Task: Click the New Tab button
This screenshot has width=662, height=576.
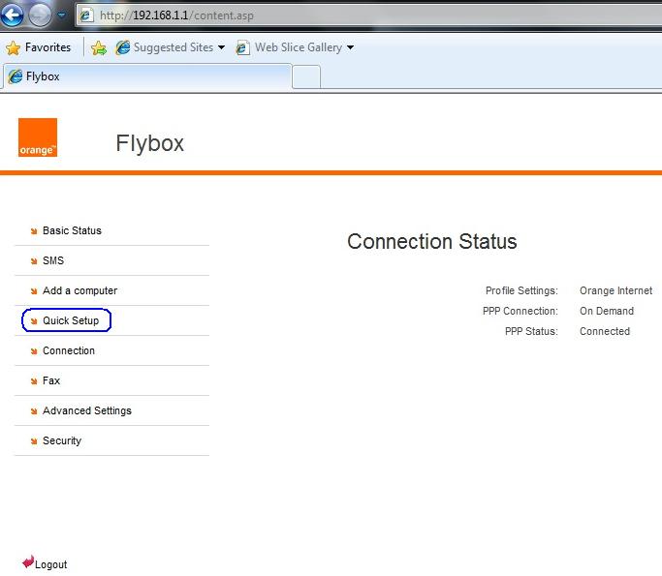Action: tap(306, 76)
